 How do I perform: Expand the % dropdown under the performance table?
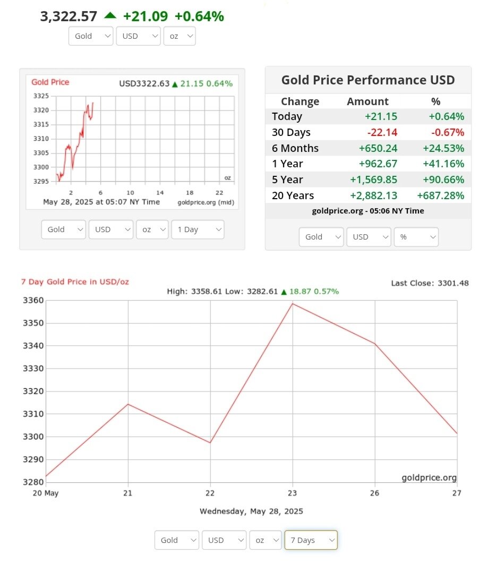click(x=416, y=237)
